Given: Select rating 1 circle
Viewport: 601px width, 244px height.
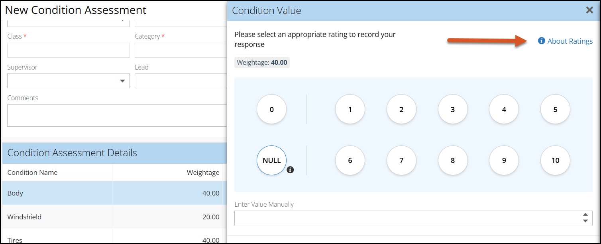Looking at the screenshot, I should (x=350, y=110).
